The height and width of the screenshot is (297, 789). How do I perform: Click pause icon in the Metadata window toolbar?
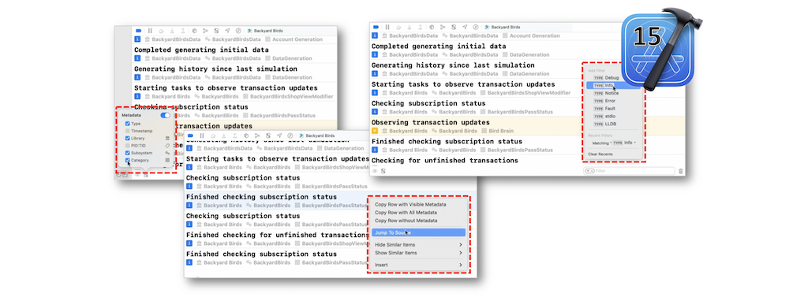150,31
